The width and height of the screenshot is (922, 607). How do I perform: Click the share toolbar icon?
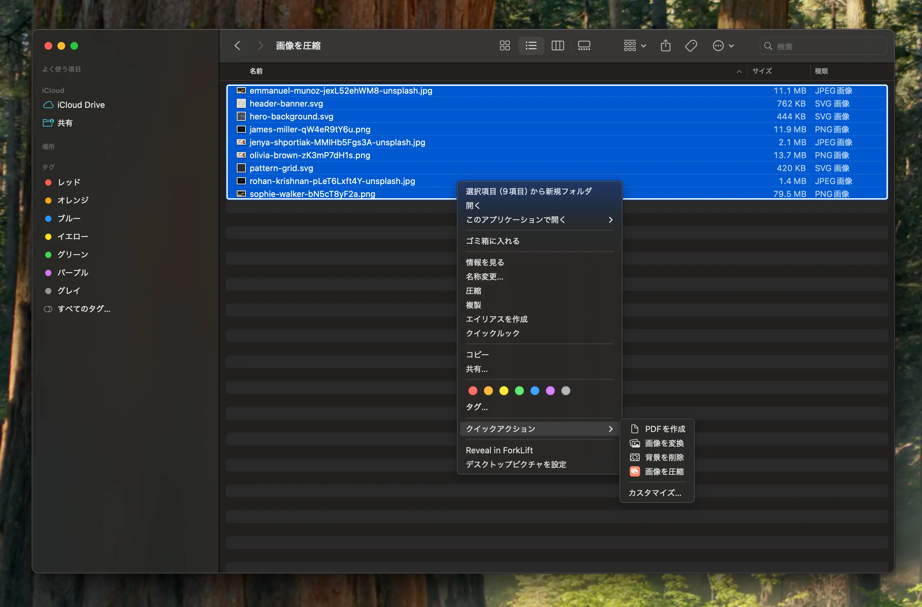tap(666, 46)
